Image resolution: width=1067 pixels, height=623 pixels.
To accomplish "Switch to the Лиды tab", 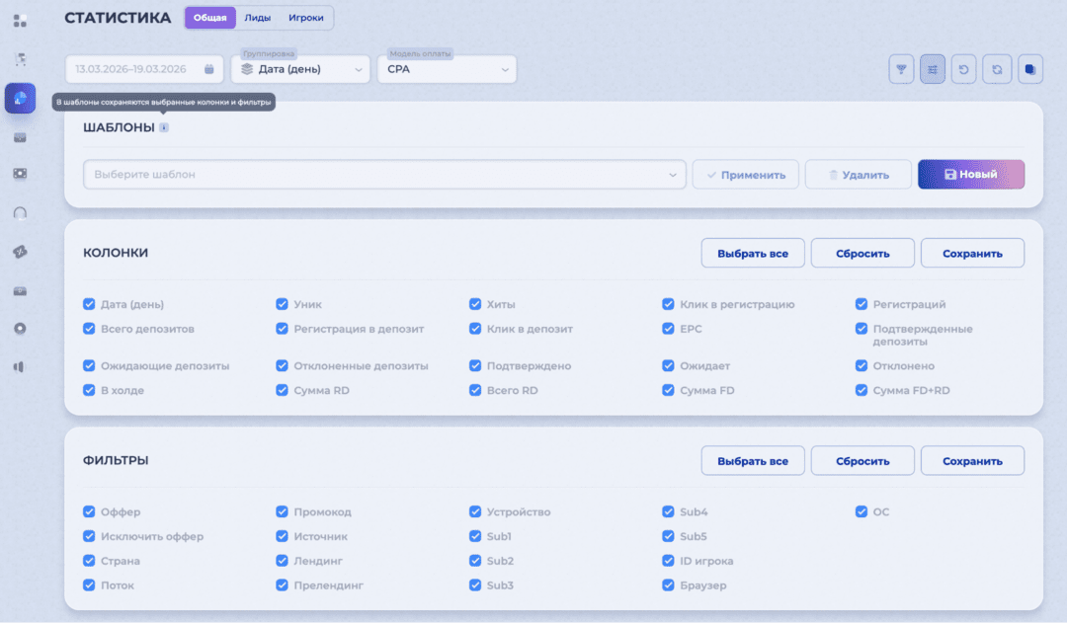I will coord(258,18).
